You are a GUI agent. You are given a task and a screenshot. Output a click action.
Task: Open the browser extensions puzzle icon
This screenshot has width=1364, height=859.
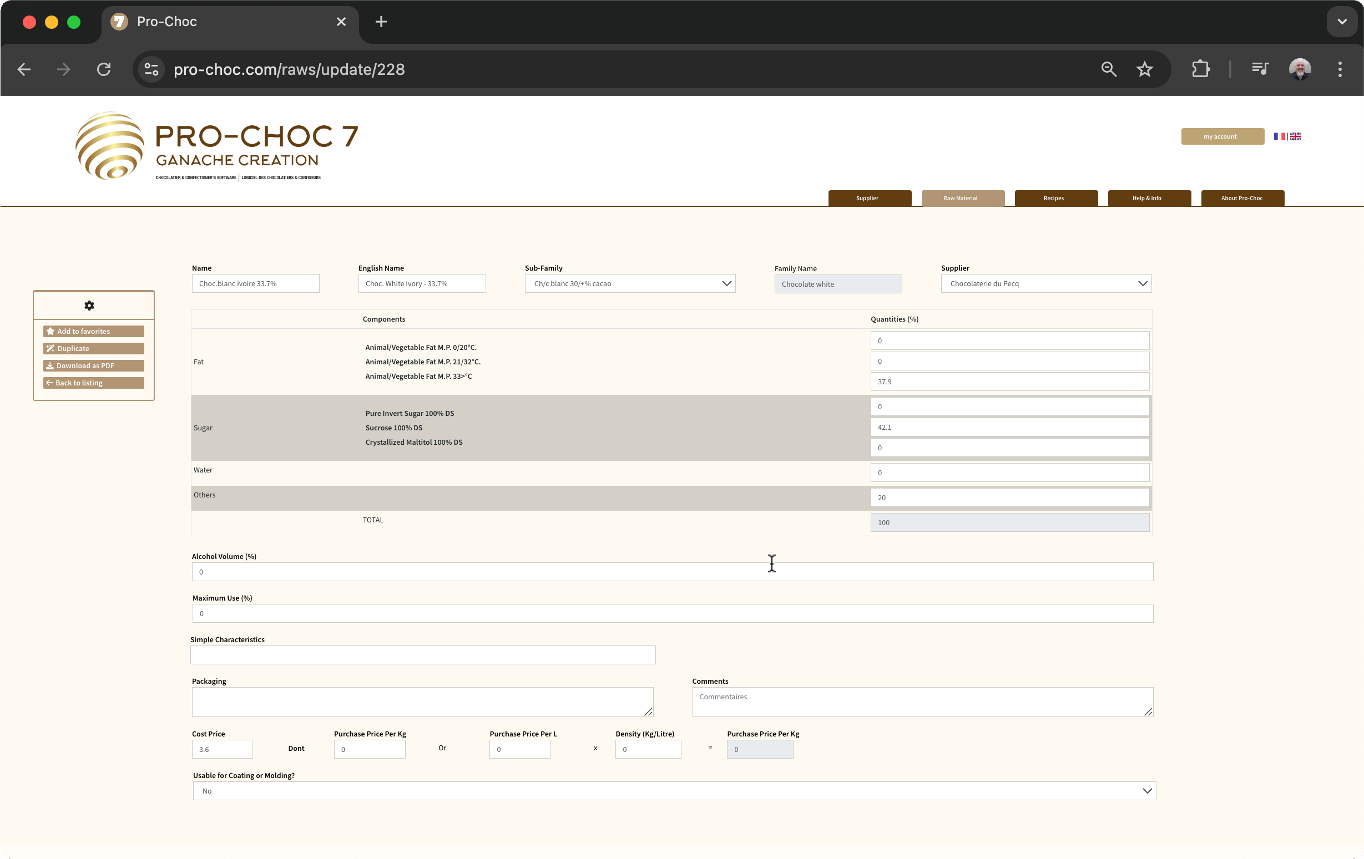[x=1200, y=69]
